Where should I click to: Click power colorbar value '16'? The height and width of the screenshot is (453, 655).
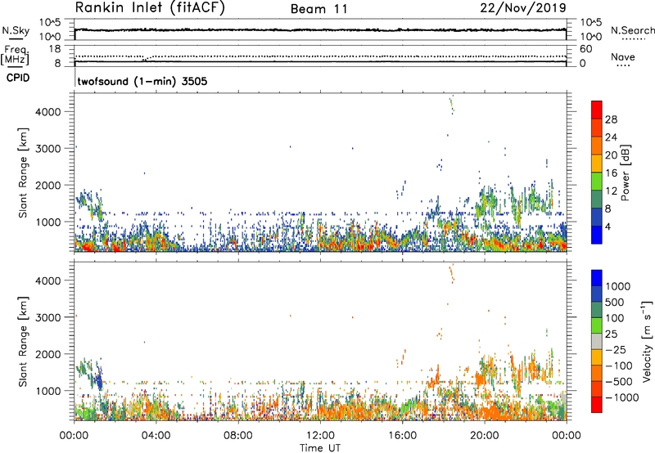(611, 173)
